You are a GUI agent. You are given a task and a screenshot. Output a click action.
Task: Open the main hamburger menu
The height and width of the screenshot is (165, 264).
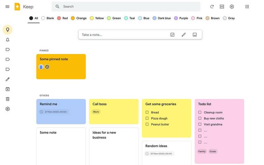click(x=7, y=7)
